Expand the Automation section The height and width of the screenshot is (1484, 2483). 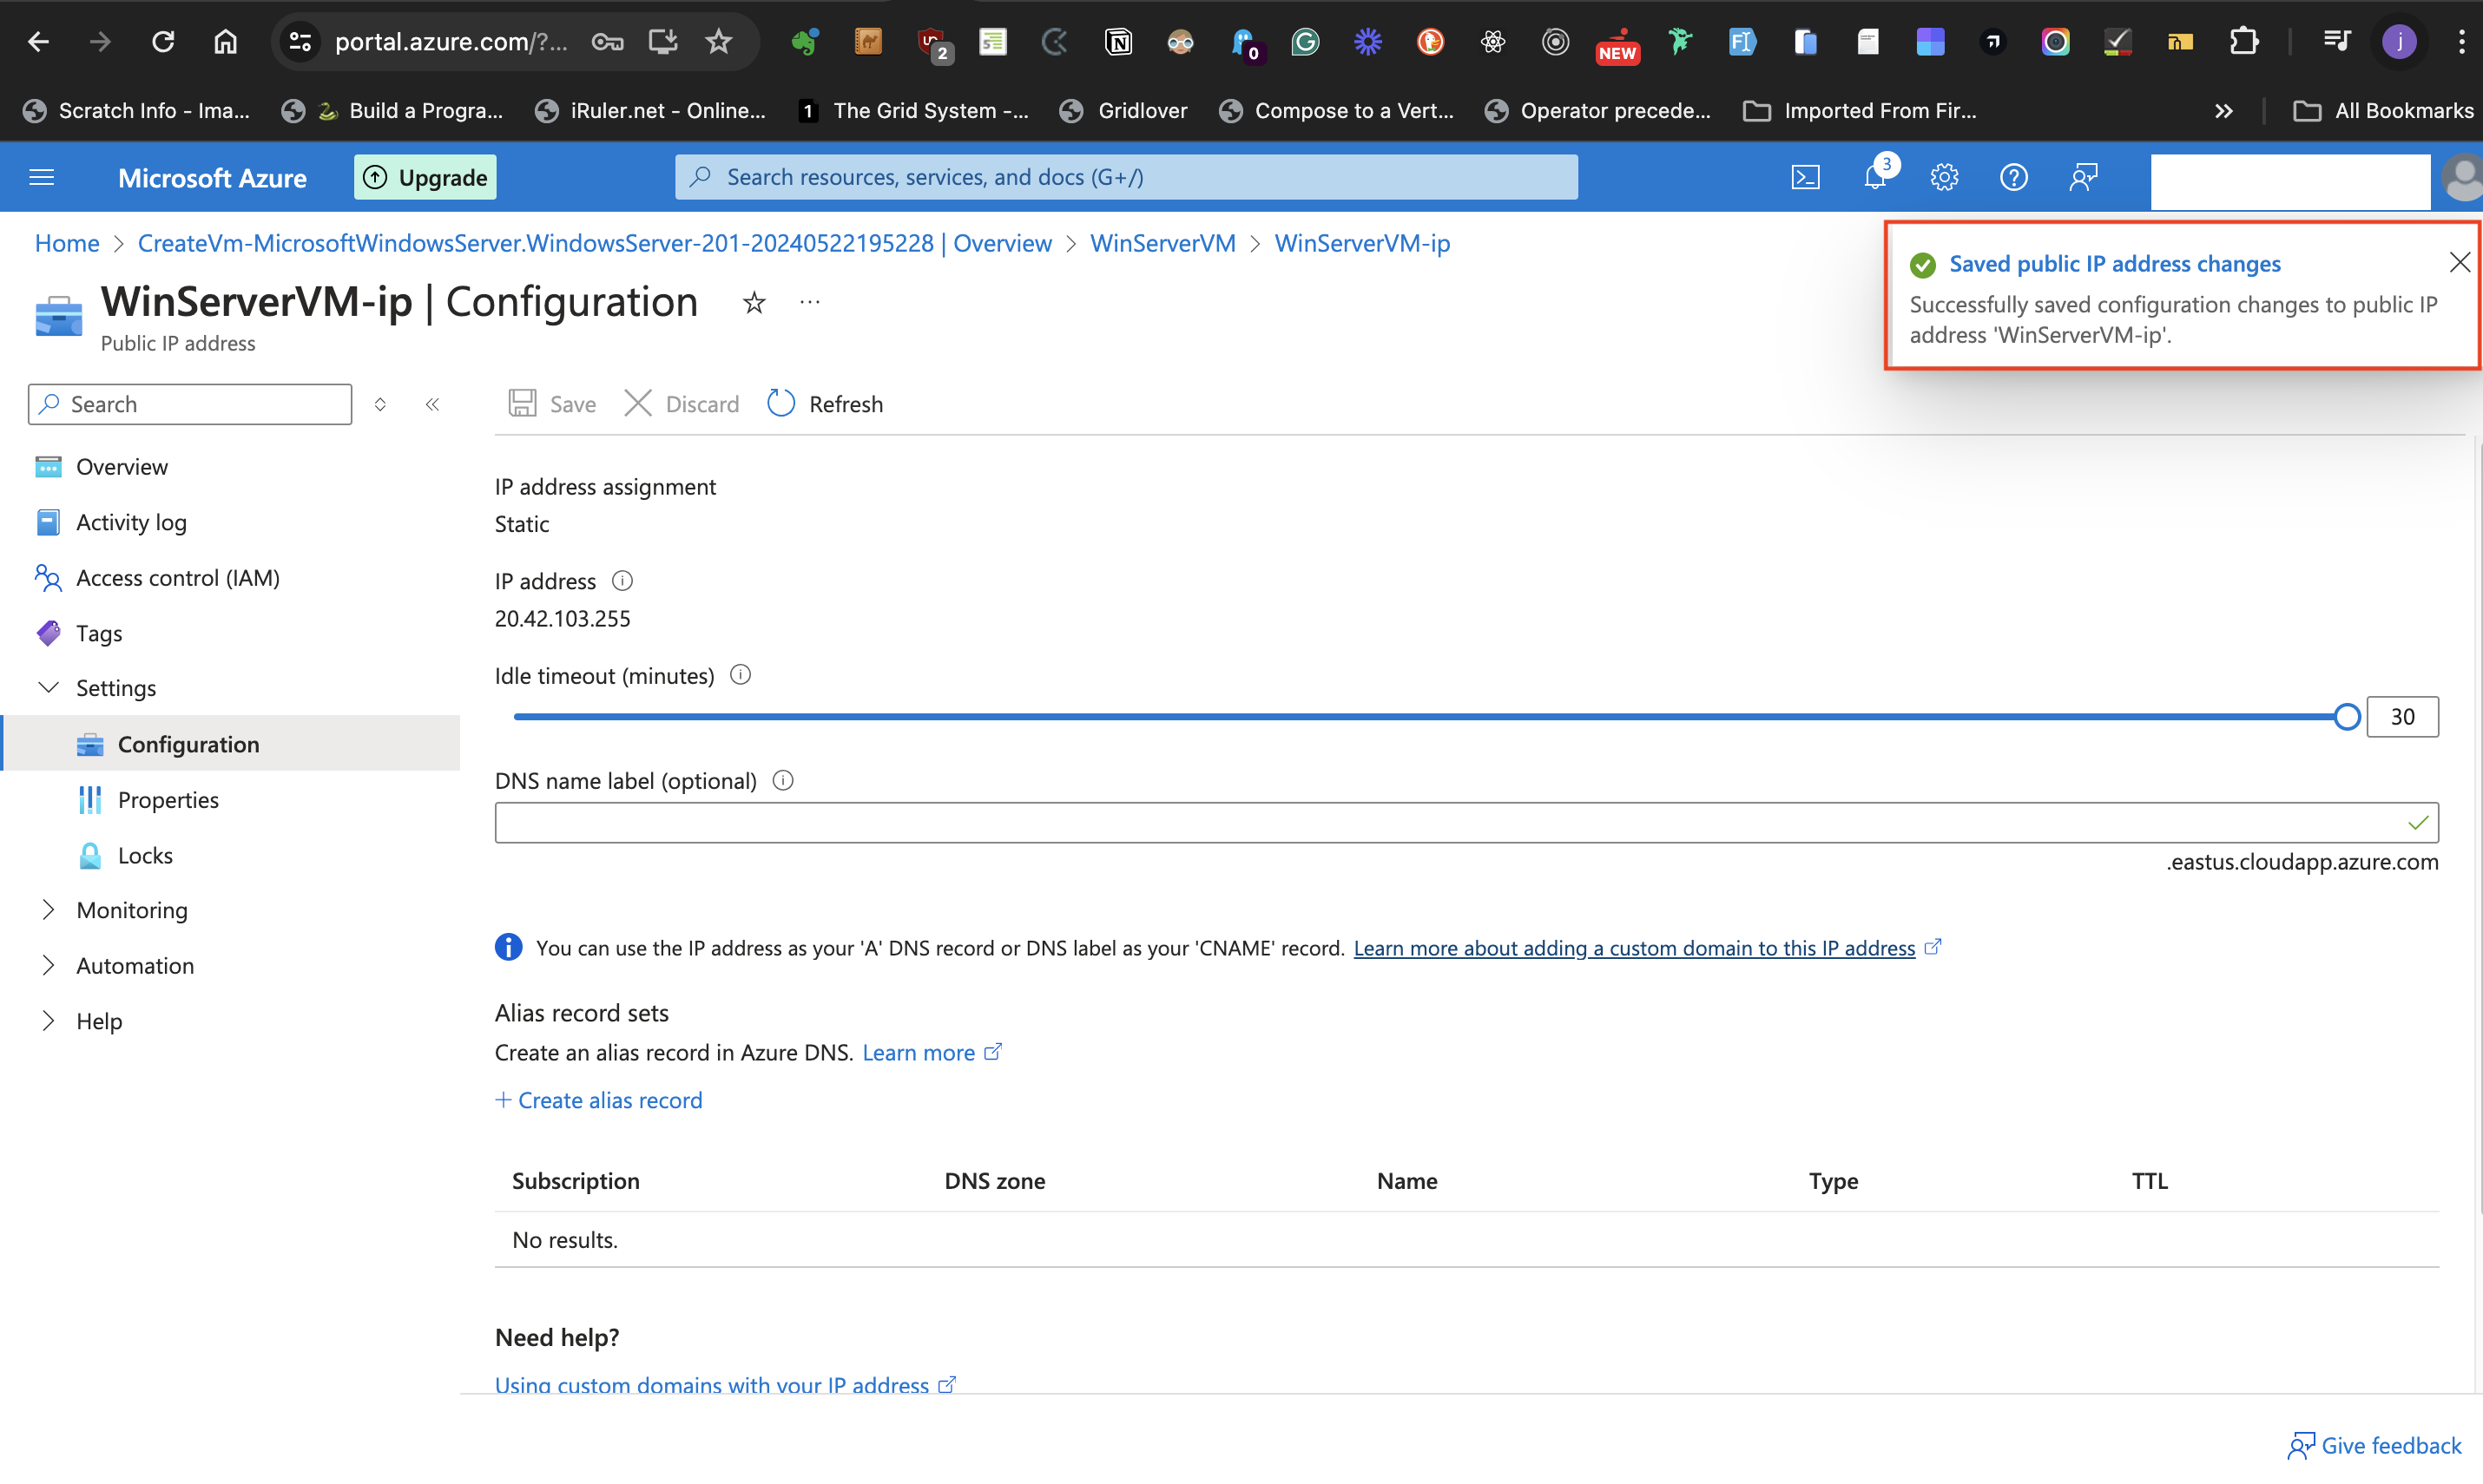point(48,965)
